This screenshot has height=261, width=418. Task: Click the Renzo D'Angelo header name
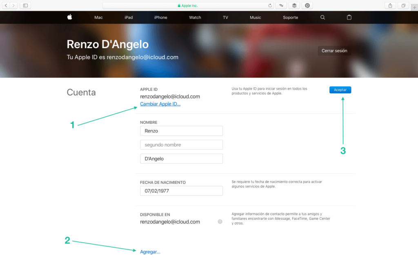coord(107,44)
